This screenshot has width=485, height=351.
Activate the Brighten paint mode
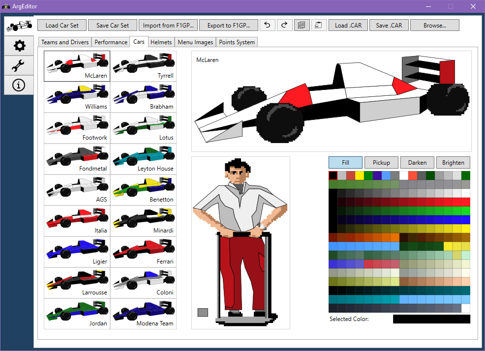click(453, 162)
